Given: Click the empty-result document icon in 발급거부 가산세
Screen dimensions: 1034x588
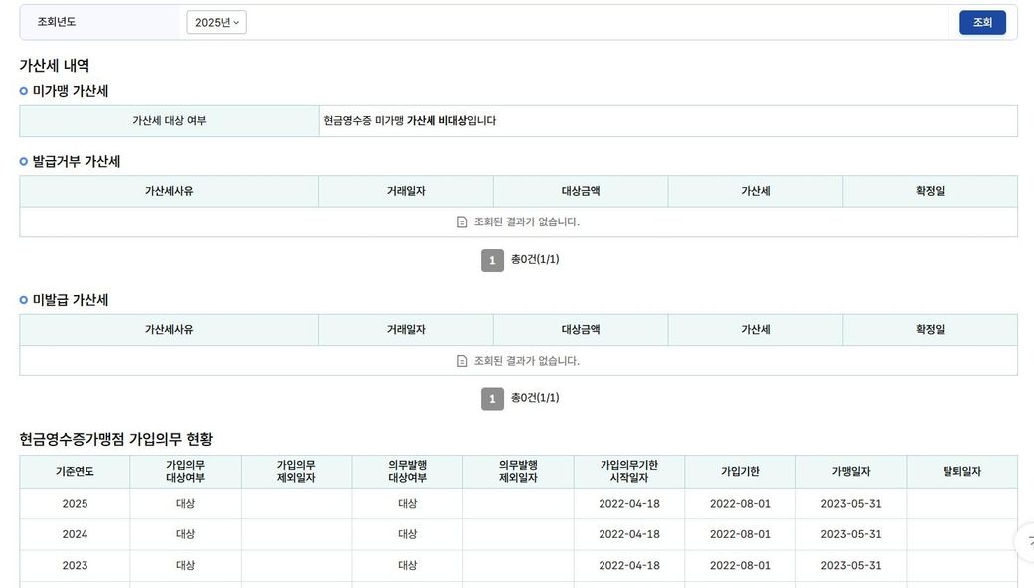Looking at the screenshot, I should click(x=462, y=222).
